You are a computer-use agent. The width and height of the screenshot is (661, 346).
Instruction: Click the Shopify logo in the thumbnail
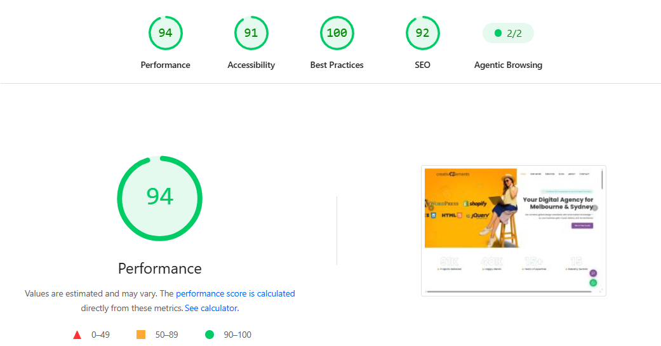pyautogui.click(x=475, y=204)
